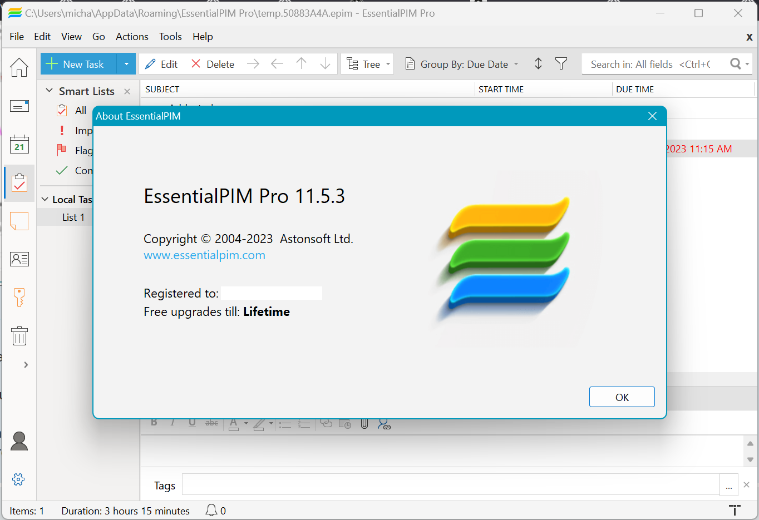Outdent task with left arrow icon
Image resolution: width=759 pixels, height=520 pixels.
tap(277, 64)
